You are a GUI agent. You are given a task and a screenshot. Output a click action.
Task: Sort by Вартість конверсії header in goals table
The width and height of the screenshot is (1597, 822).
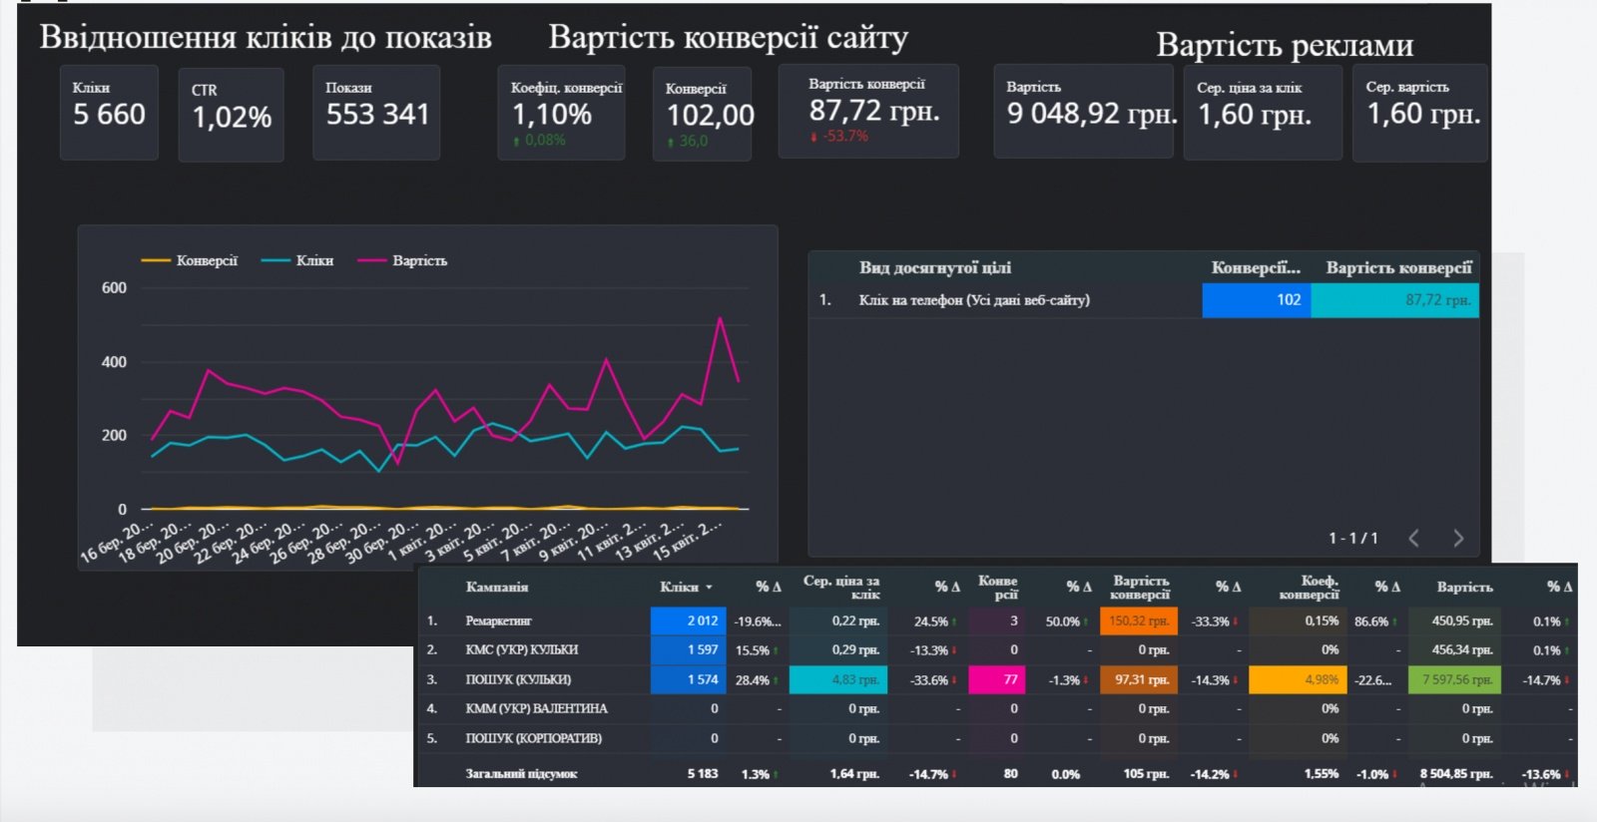[1398, 267]
